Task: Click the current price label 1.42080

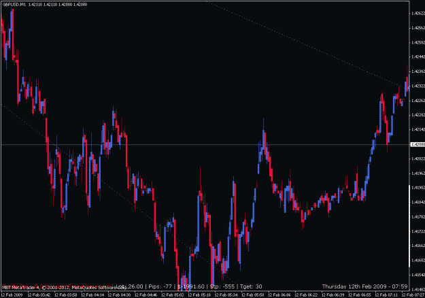Action: [418, 144]
